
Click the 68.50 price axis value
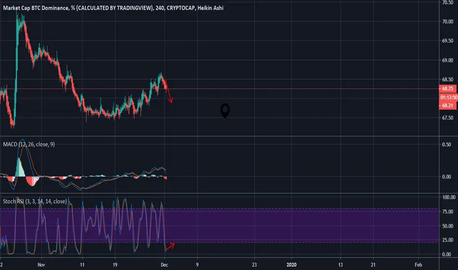448,80
